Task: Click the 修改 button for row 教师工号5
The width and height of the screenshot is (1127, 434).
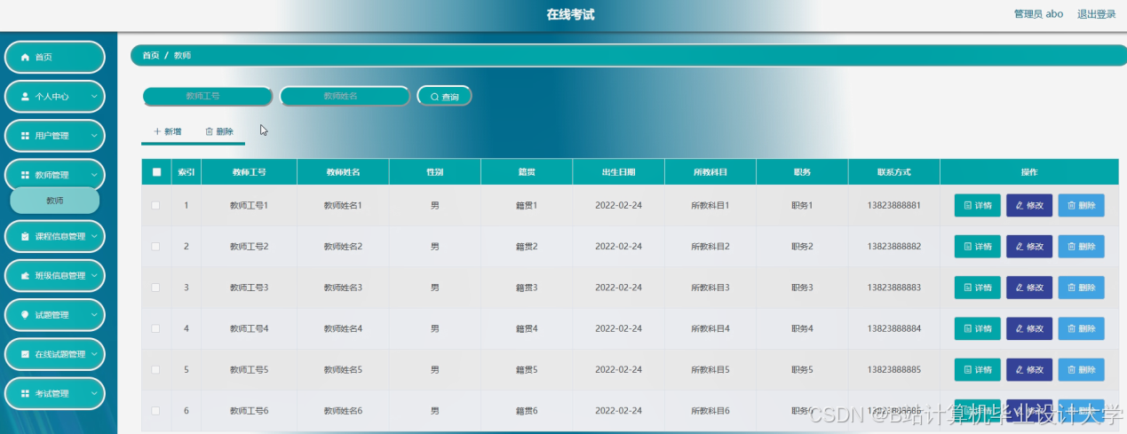Action: pos(1029,370)
